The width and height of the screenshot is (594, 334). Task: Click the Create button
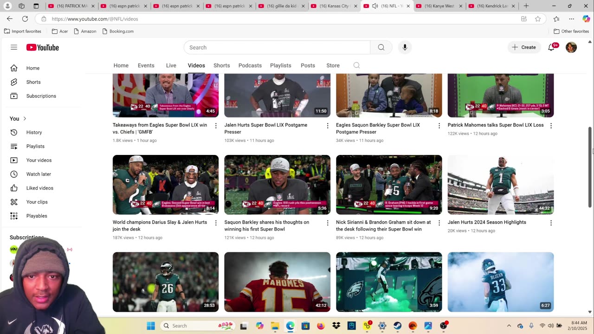coord(524,47)
